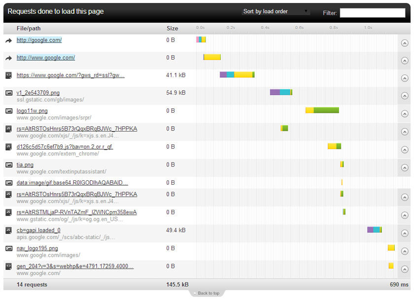Open the http://google.com/ link
Viewport: 414px width, 299px height.
[x=39, y=40]
